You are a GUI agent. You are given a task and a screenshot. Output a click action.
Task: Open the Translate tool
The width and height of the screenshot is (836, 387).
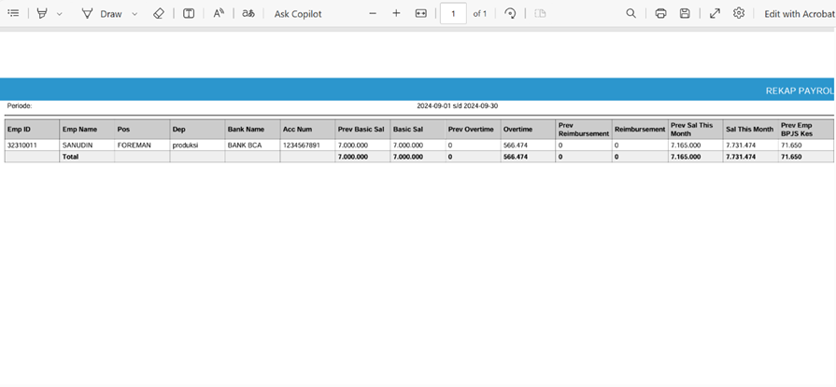click(x=248, y=14)
